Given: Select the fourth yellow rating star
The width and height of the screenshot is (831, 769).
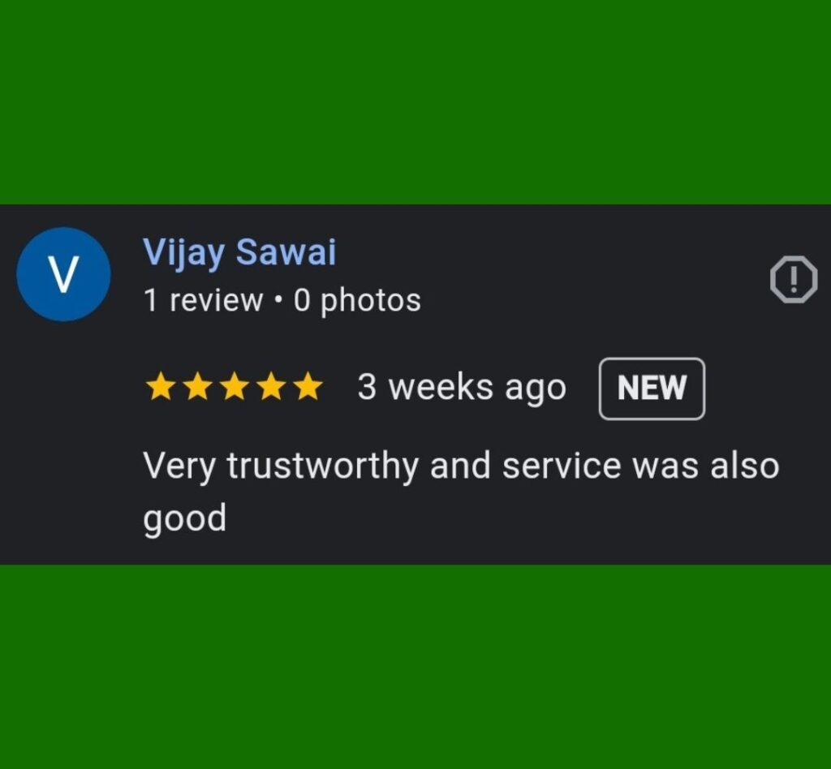Looking at the screenshot, I should (x=271, y=386).
